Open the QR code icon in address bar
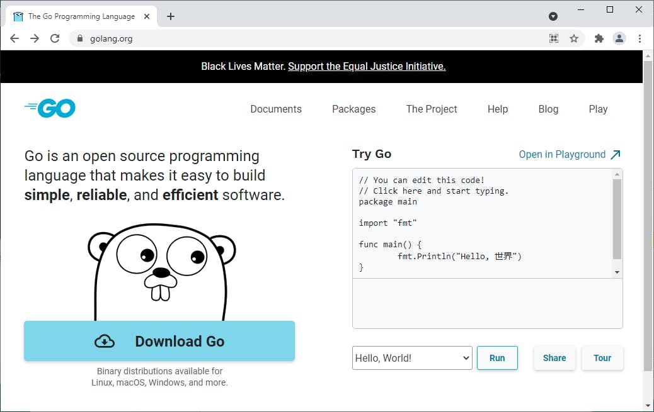The width and height of the screenshot is (654, 412). pos(553,39)
